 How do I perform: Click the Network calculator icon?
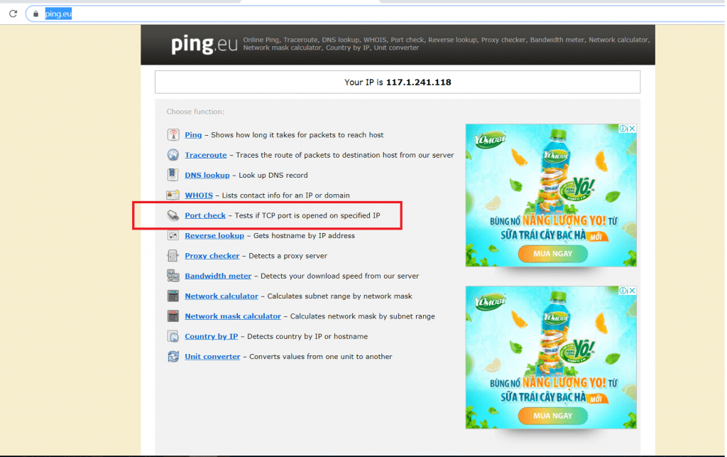(173, 296)
